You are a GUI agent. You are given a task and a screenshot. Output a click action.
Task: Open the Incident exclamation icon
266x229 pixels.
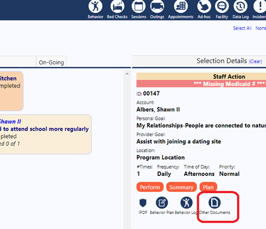tap(260, 6)
